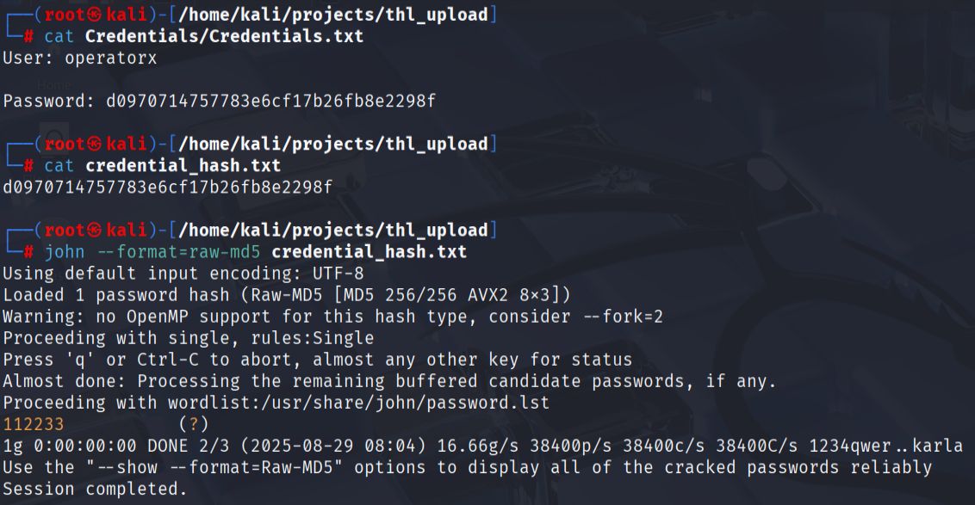The width and height of the screenshot is (975, 505).
Task: Click the MD5 hash after 'Password:'
Action: 270,101
